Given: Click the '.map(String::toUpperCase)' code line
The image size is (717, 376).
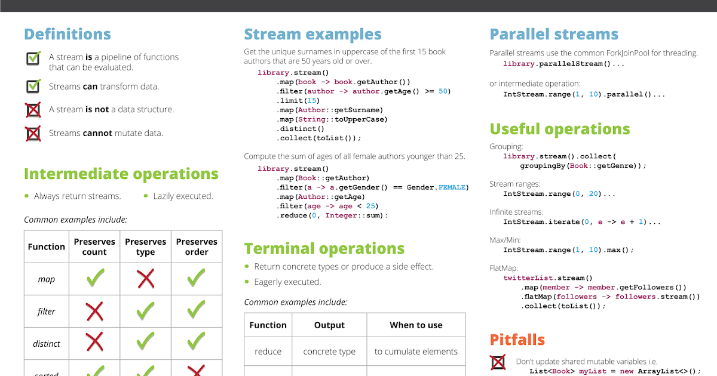Looking at the screenshot, I should 332,119.
